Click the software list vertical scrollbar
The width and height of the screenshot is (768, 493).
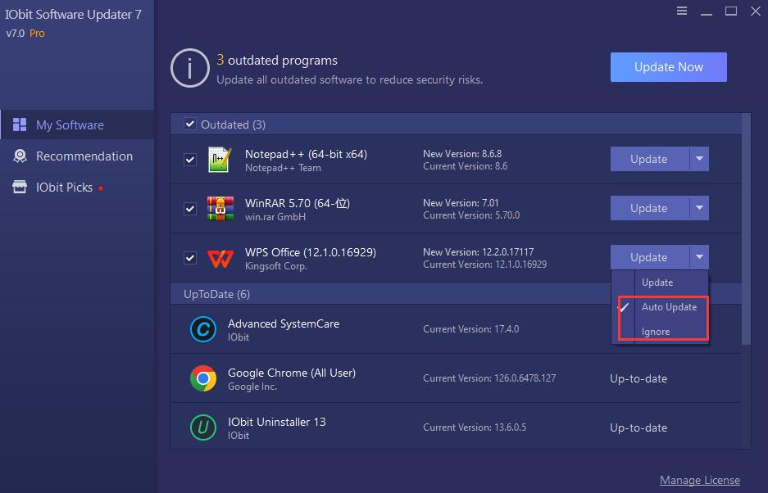tap(746, 229)
